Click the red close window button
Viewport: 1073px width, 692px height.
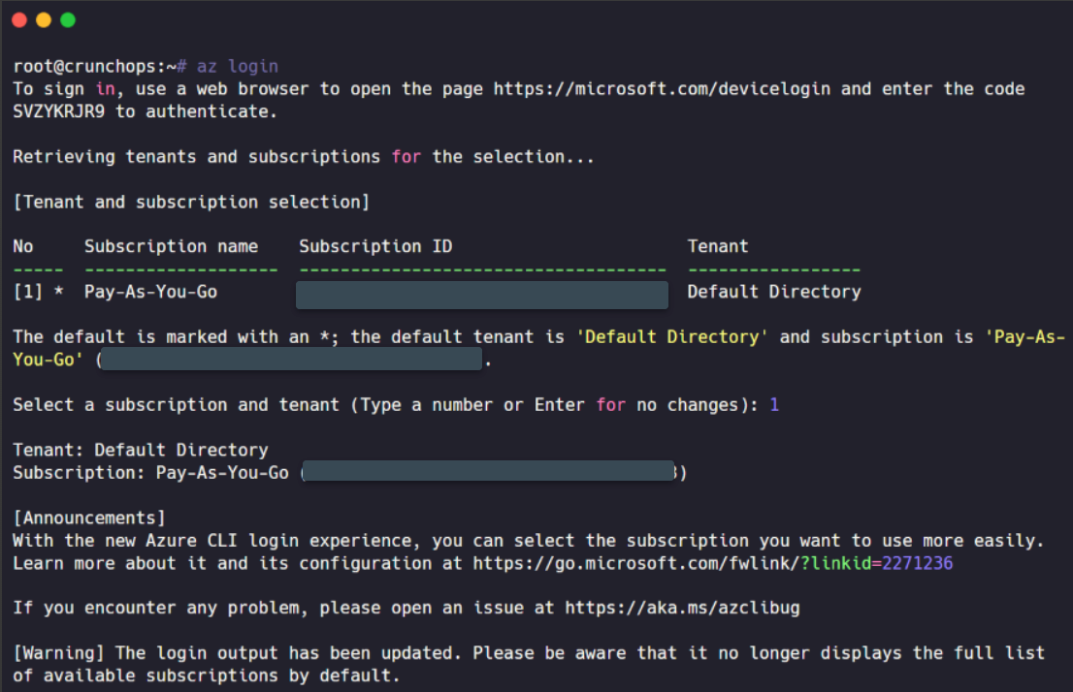(x=19, y=19)
